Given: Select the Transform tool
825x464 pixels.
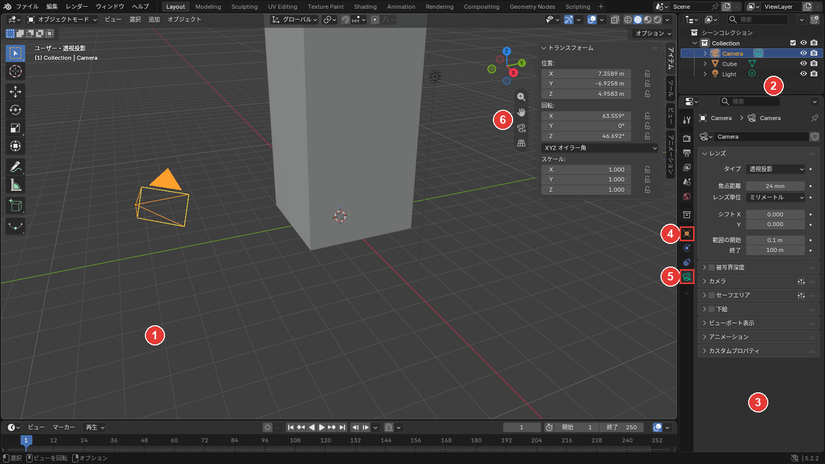Looking at the screenshot, I should coord(15,146).
